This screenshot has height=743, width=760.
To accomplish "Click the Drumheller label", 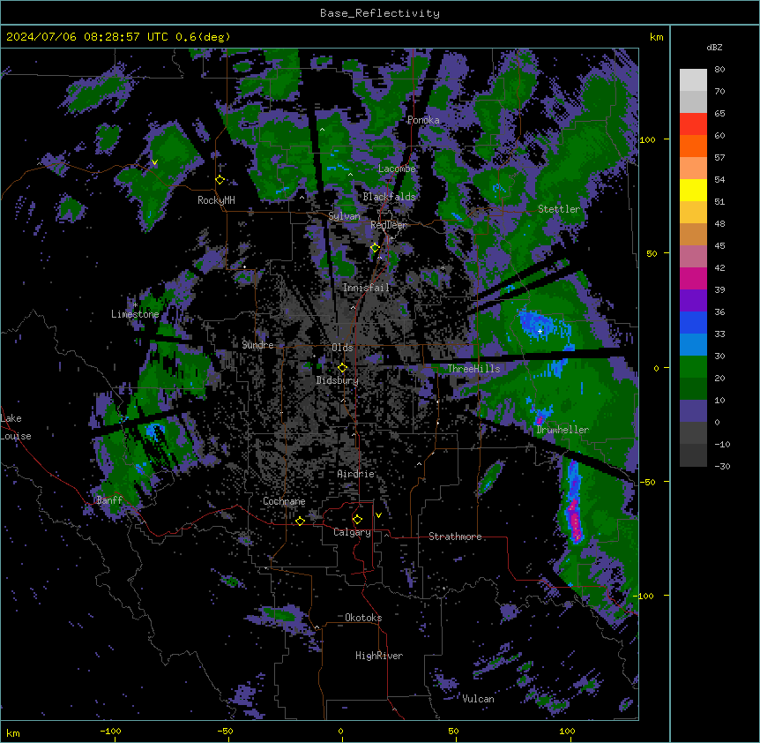I will click(x=563, y=430).
